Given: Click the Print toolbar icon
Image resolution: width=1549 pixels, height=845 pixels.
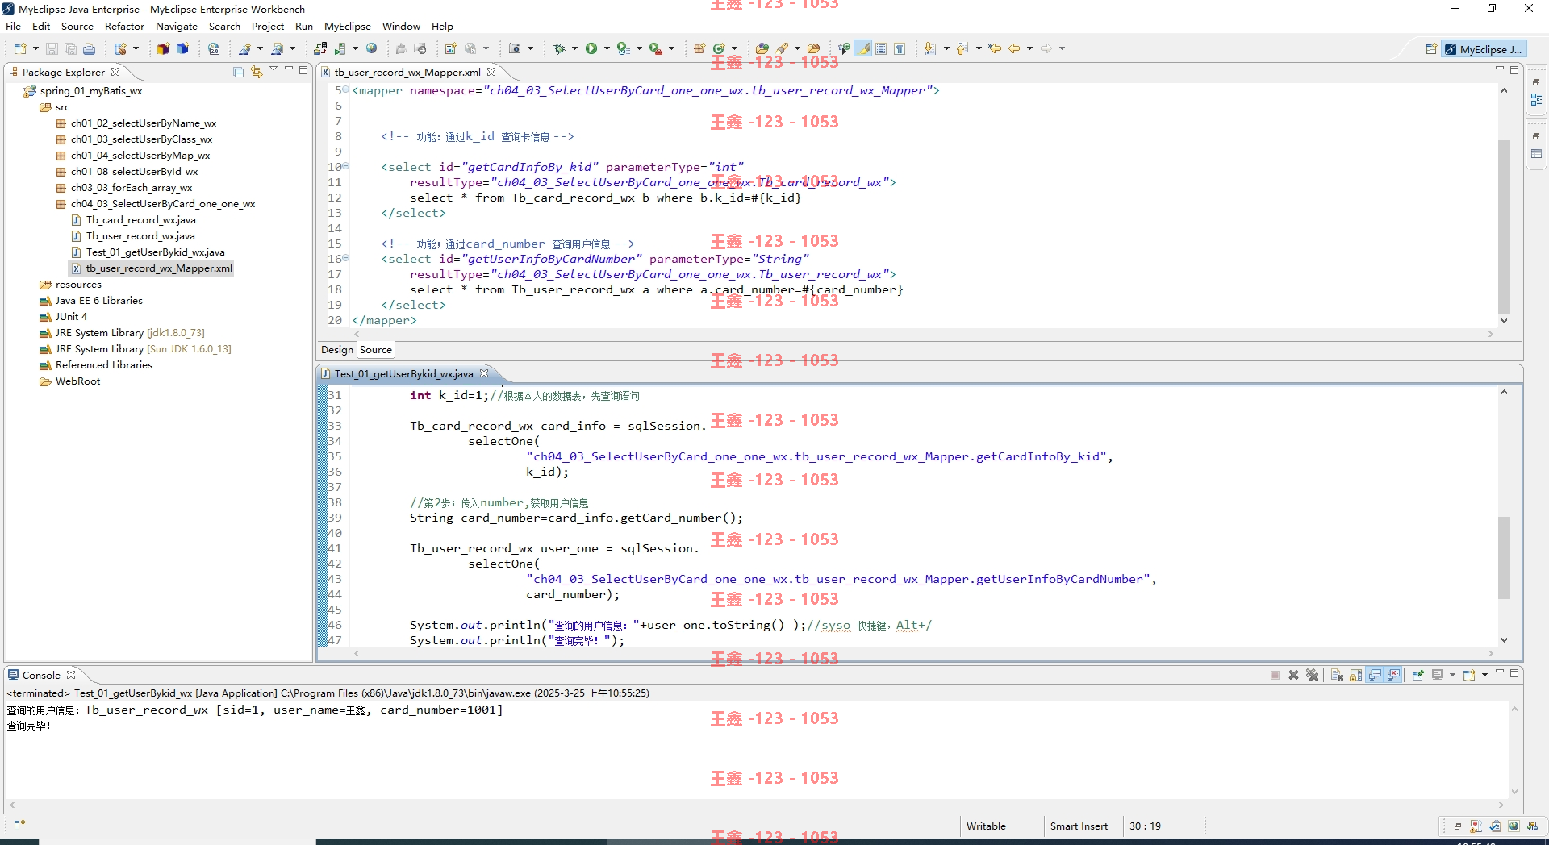Looking at the screenshot, I should 89,48.
